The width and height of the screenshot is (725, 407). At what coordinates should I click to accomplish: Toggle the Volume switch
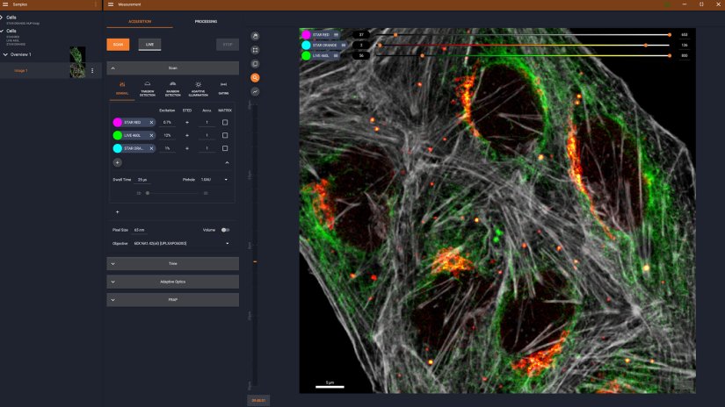pos(226,230)
